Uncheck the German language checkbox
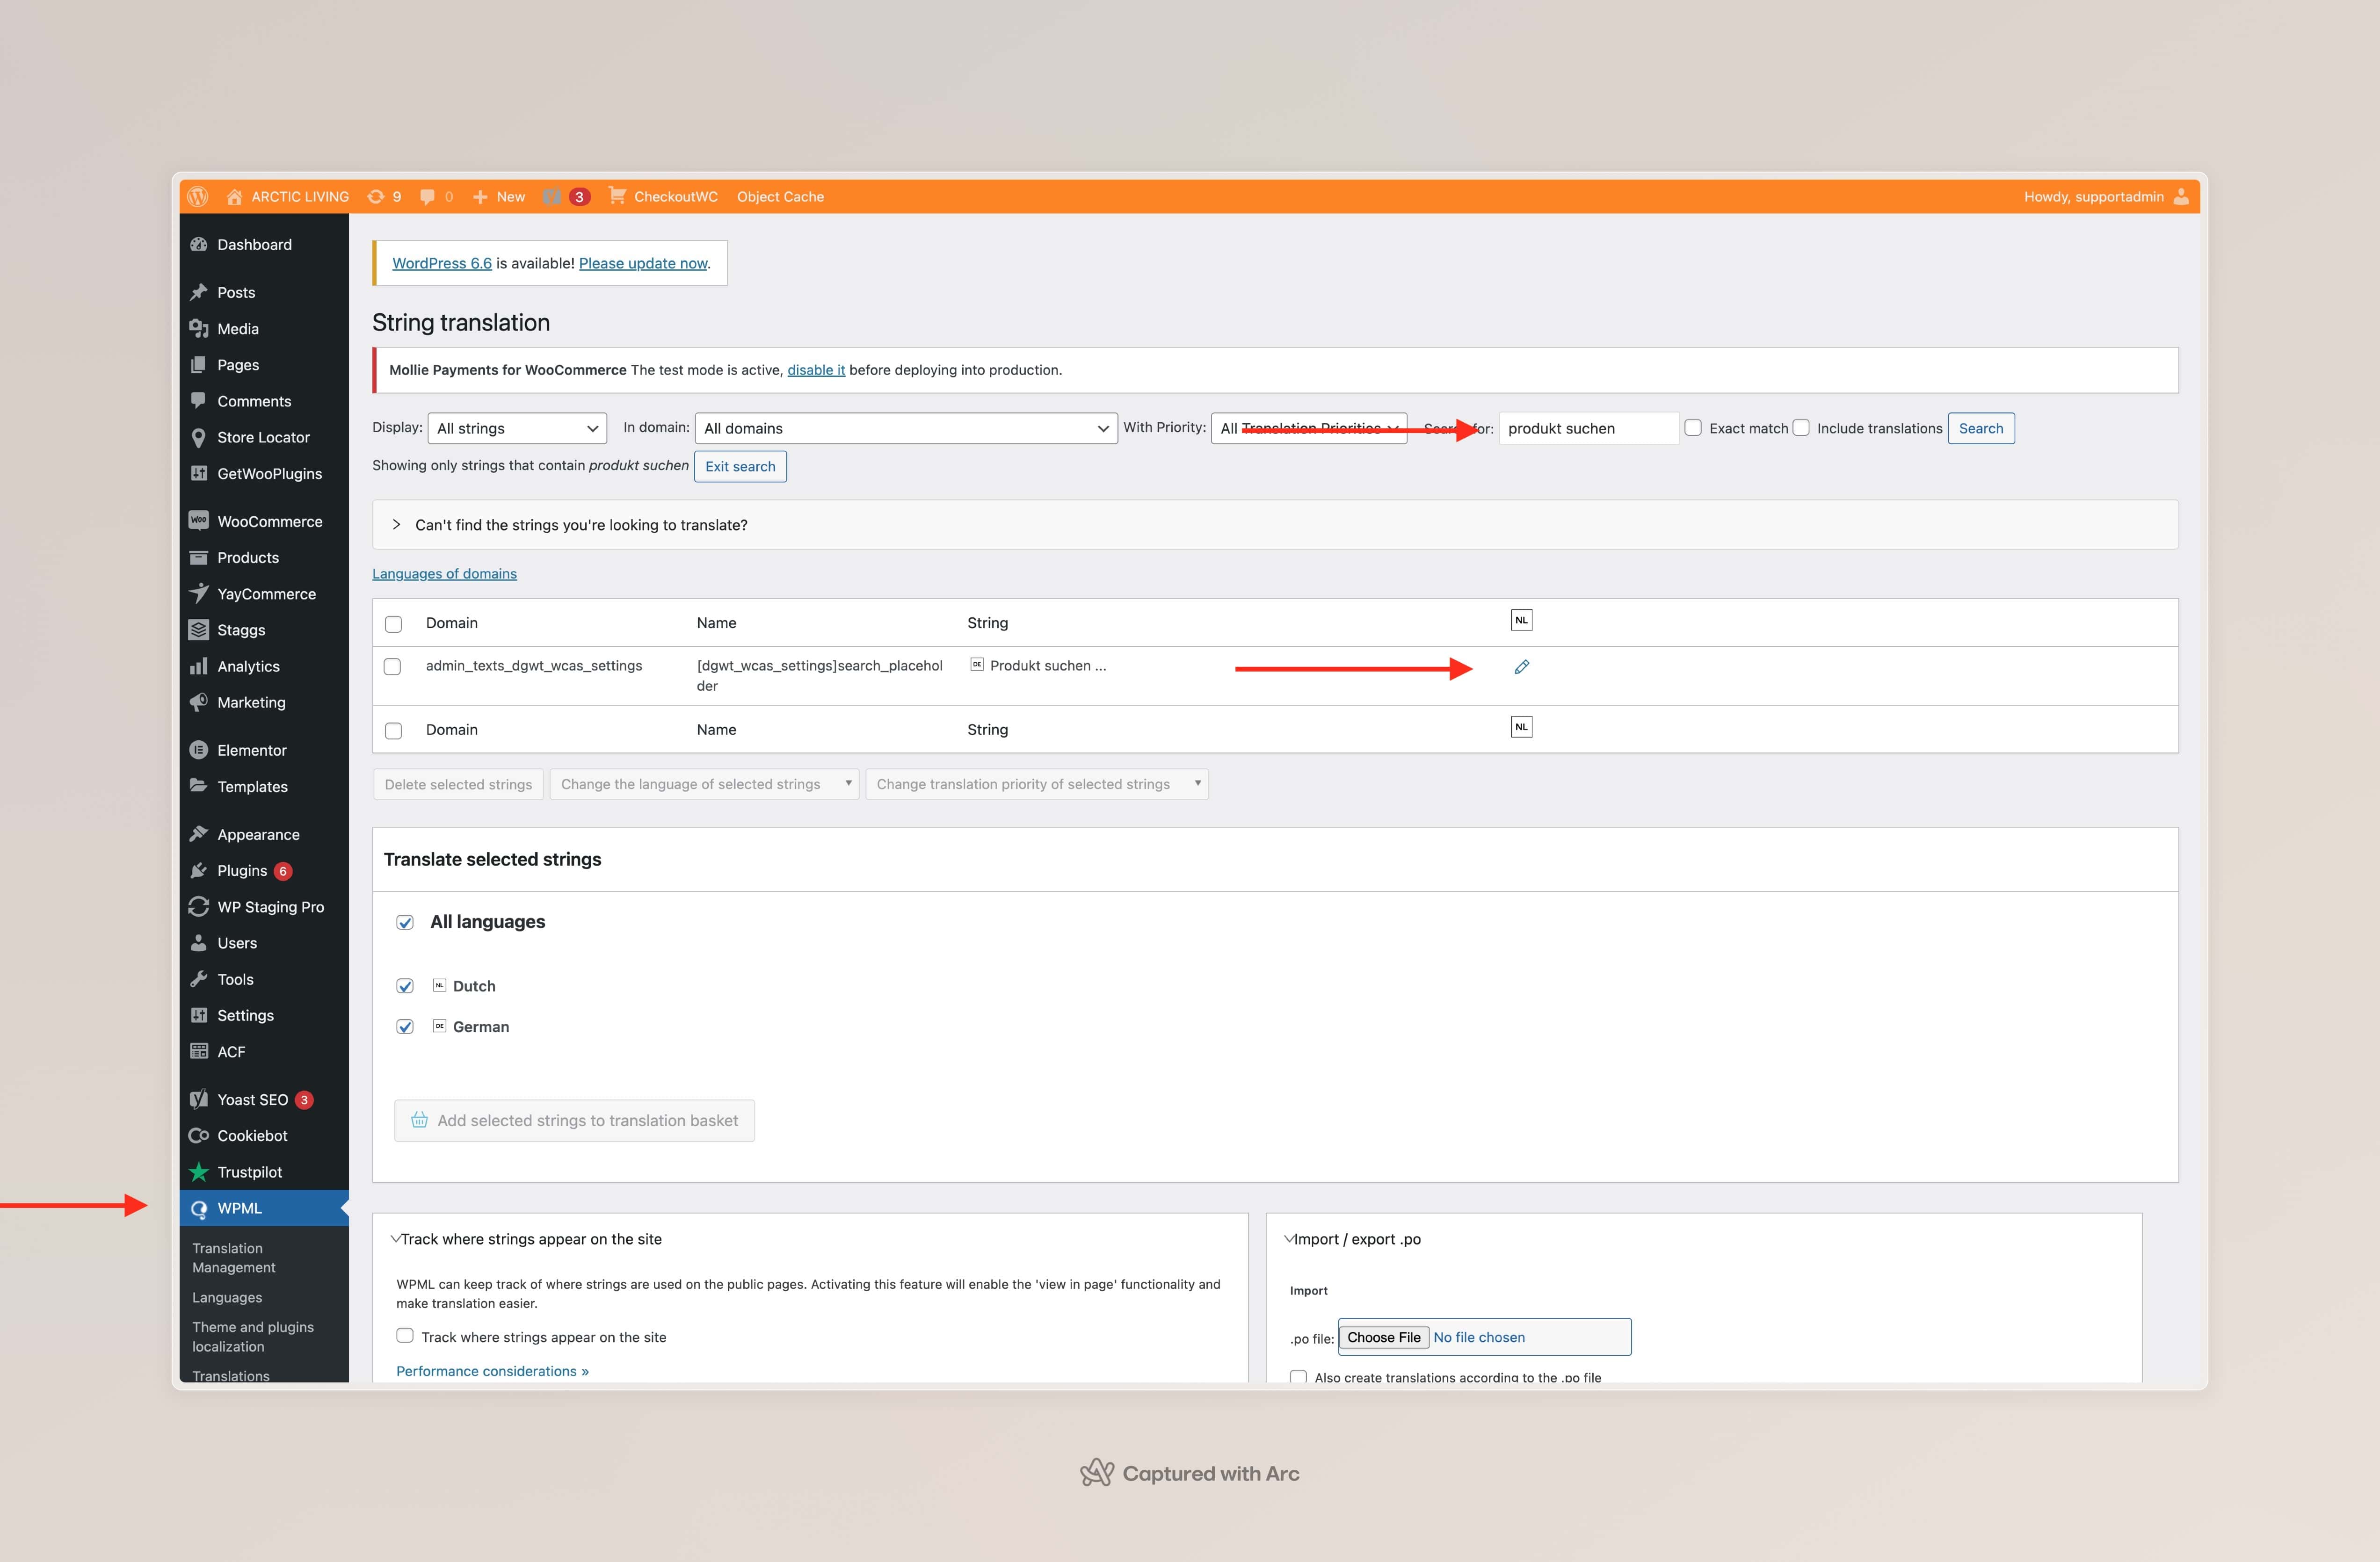Viewport: 2380px width, 1562px height. (x=404, y=1027)
